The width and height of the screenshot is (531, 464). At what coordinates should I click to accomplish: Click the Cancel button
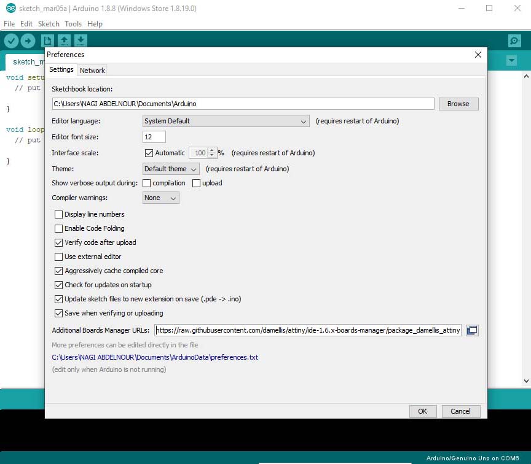point(460,411)
